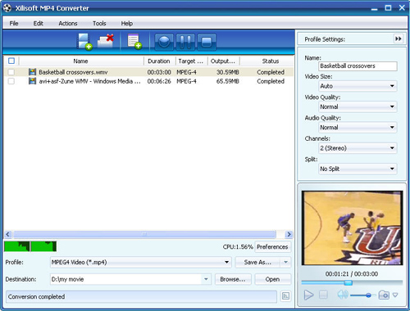The height and width of the screenshot is (311, 410).
Task: Check the avi+asf-Zune WMV row checkbox
Action: coord(11,81)
